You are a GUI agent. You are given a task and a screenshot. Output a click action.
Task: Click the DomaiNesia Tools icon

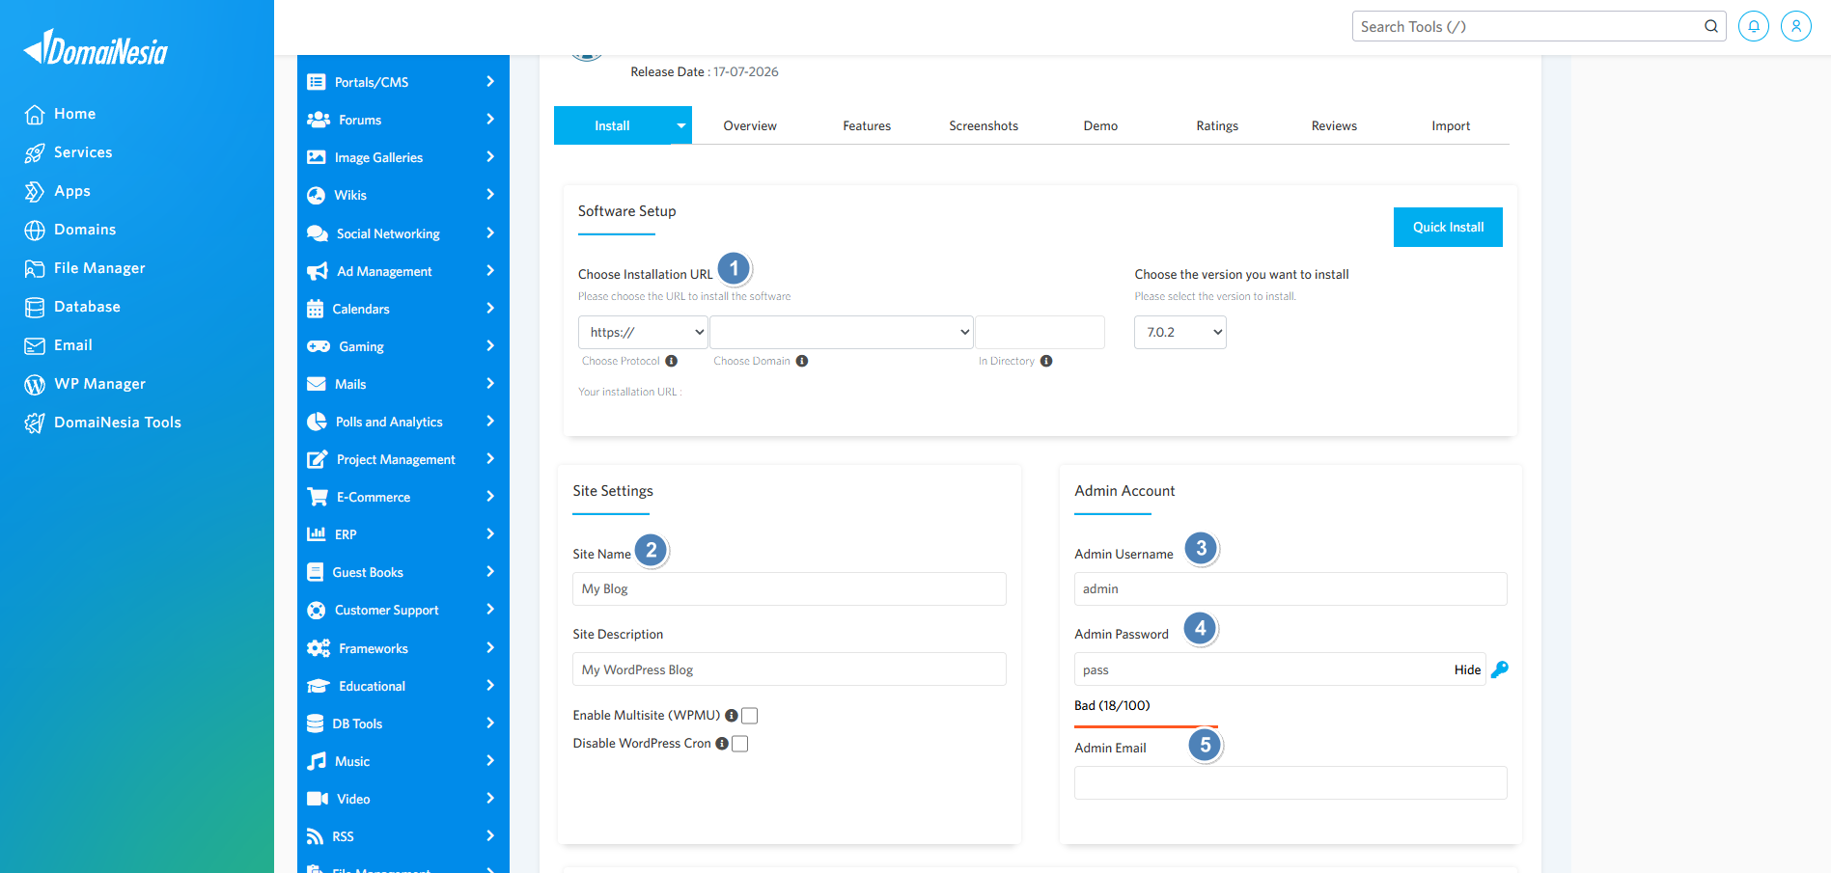[35, 423]
